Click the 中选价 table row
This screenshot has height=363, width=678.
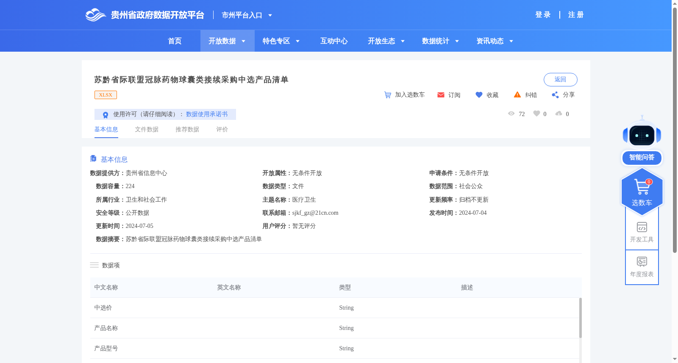click(x=335, y=308)
